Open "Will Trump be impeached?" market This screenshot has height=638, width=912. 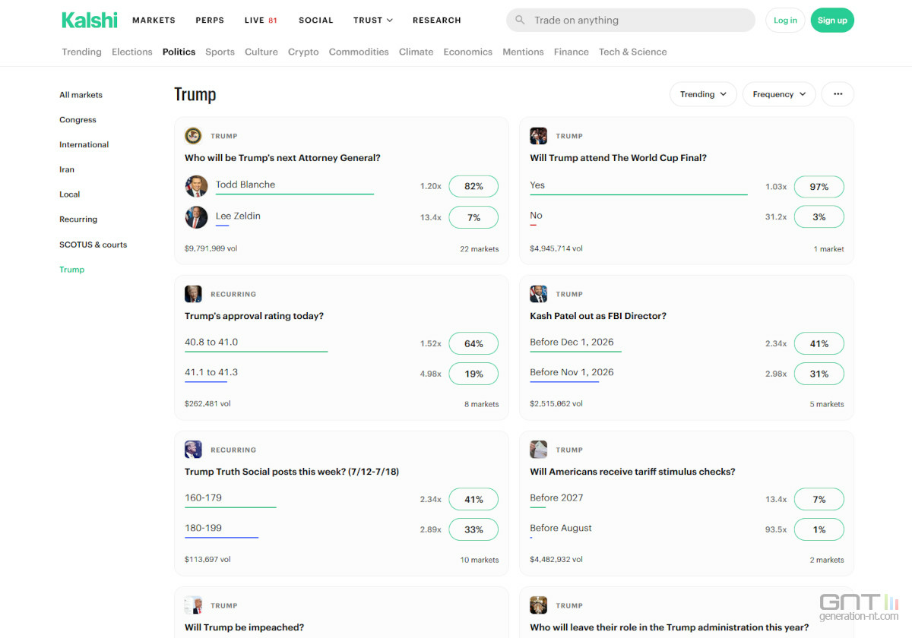coord(244,627)
